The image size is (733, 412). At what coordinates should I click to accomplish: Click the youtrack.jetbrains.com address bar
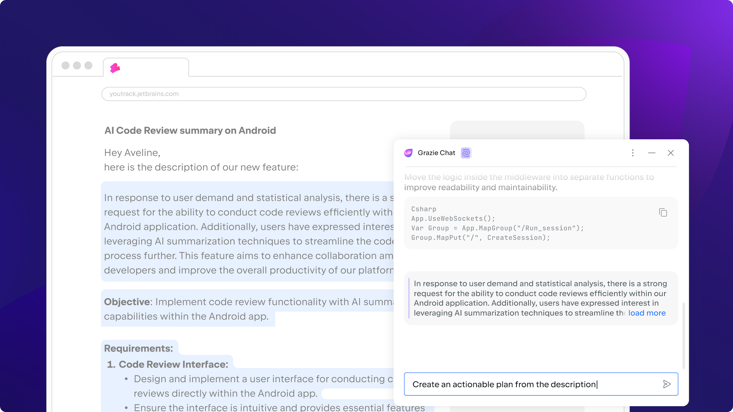coord(344,94)
